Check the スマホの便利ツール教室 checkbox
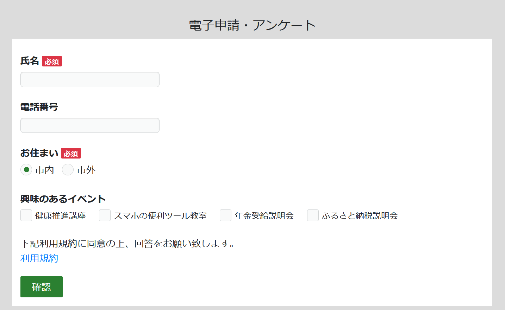This screenshot has height=310, width=505. [105, 215]
